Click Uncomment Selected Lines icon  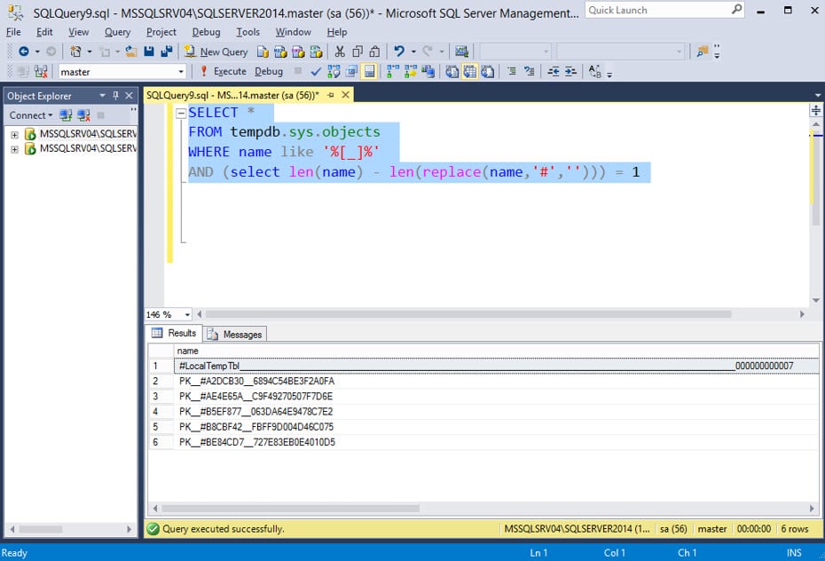click(x=530, y=71)
